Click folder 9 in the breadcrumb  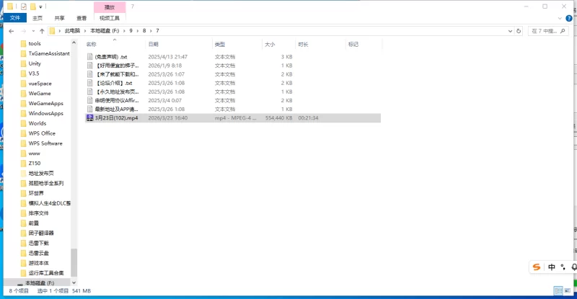[x=131, y=31]
